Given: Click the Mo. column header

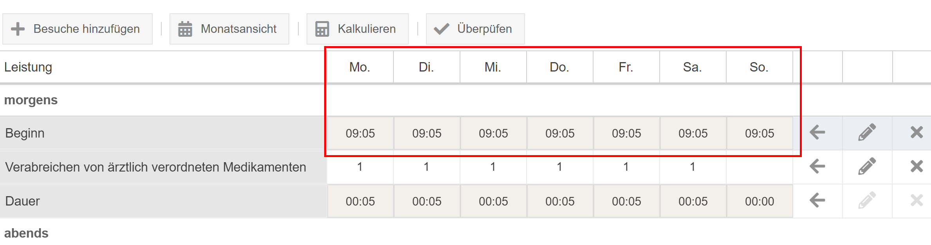Looking at the screenshot, I should (x=360, y=66).
